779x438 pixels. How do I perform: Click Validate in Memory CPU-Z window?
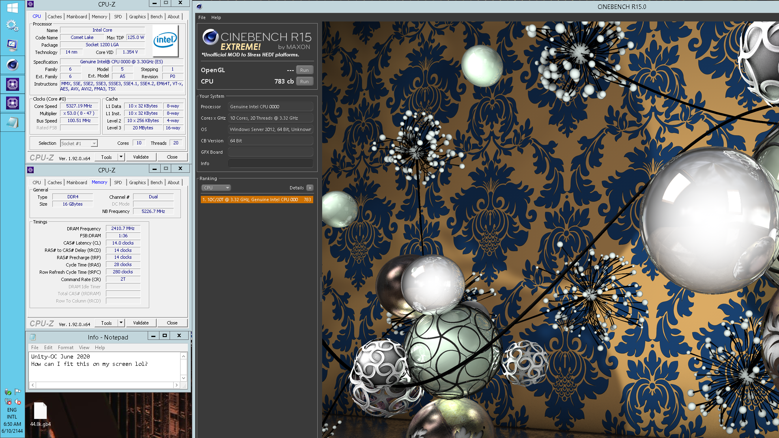[141, 323]
